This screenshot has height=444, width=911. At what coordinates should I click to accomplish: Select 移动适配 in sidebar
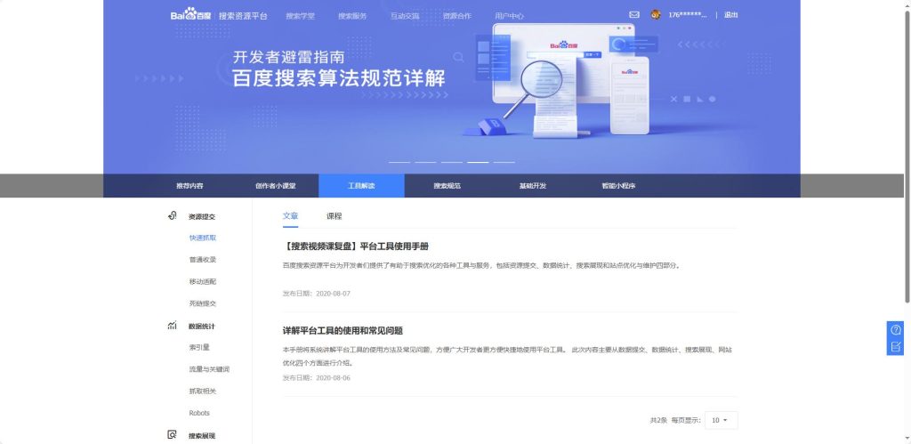(x=202, y=281)
